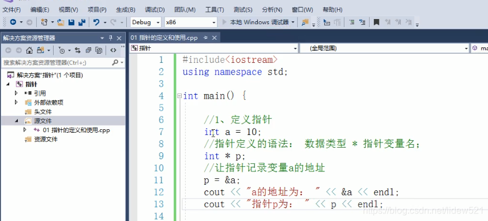The height and width of the screenshot is (221, 488).
Task: Open the 调试(D) menu
Action: (x=155, y=10)
